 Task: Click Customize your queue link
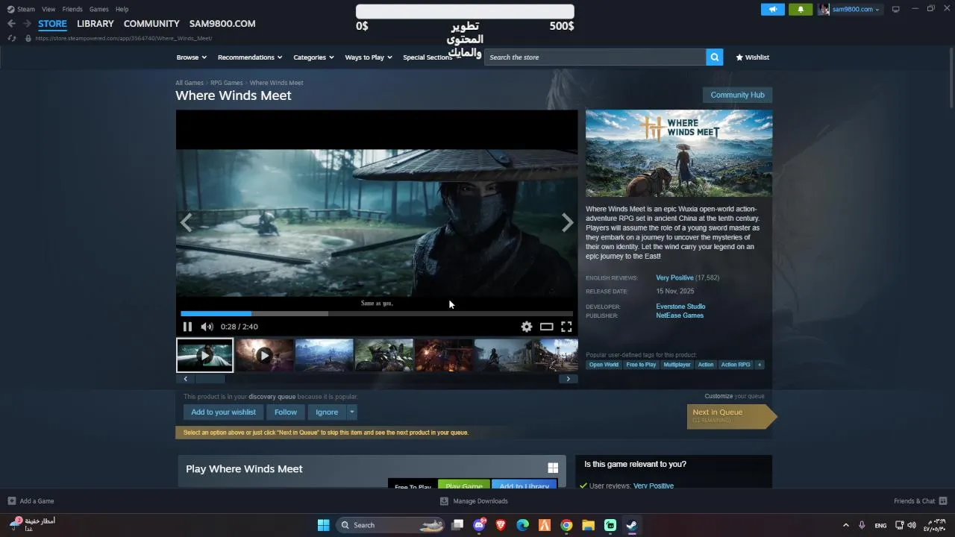[x=734, y=396]
